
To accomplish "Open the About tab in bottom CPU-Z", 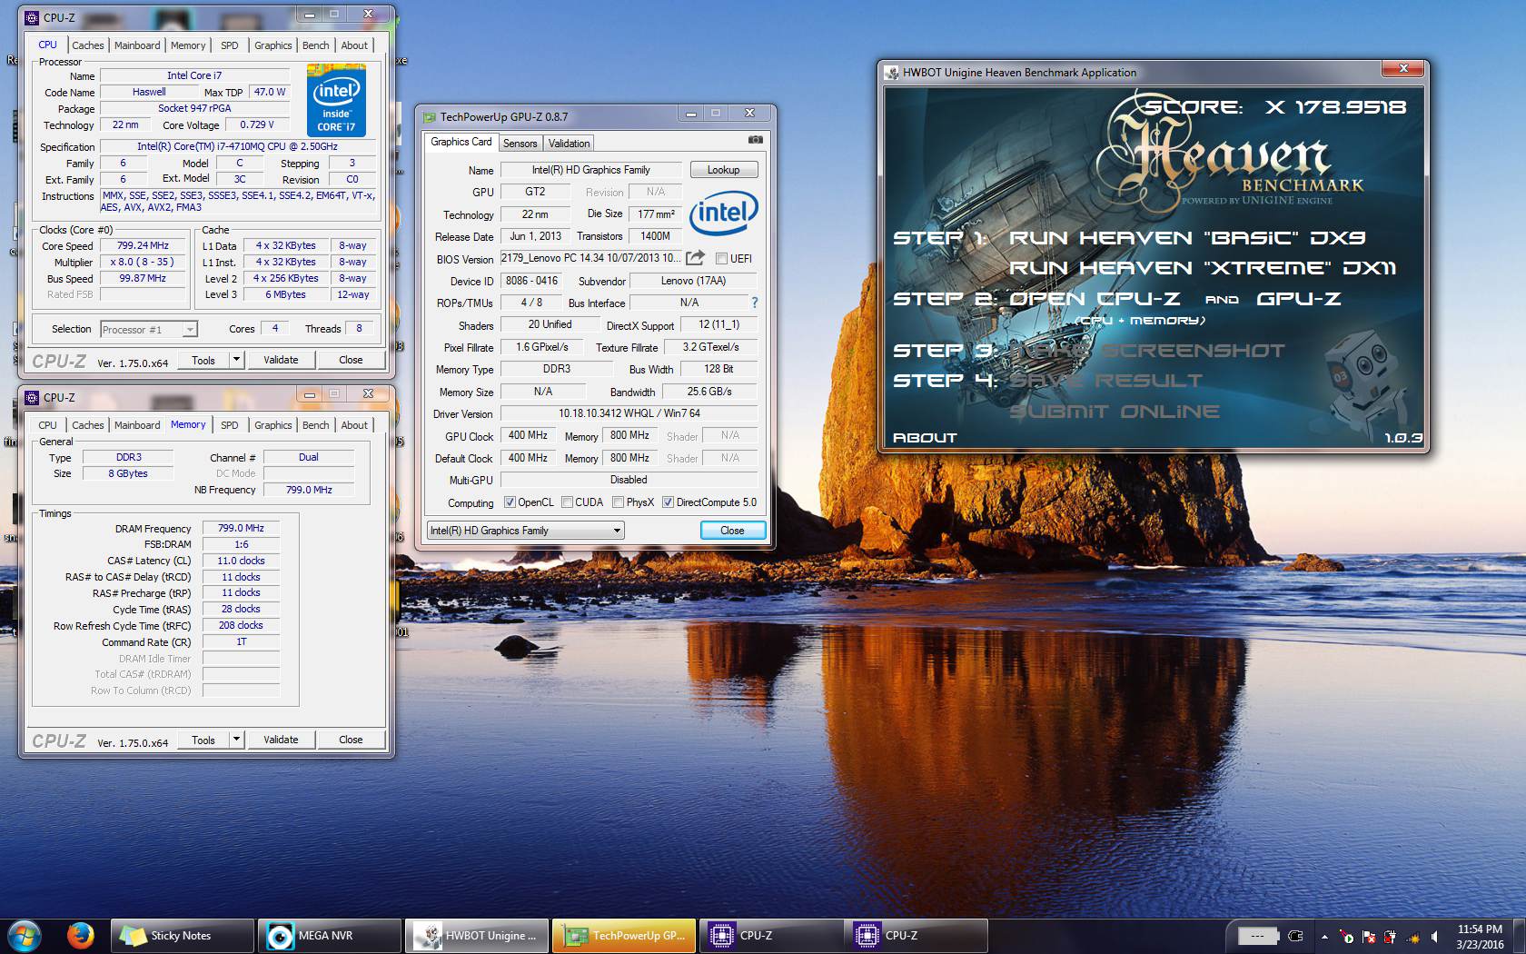I will (354, 425).
